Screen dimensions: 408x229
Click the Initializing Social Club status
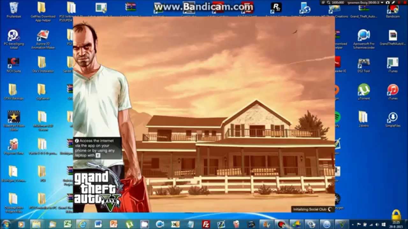click(x=313, y=209)
